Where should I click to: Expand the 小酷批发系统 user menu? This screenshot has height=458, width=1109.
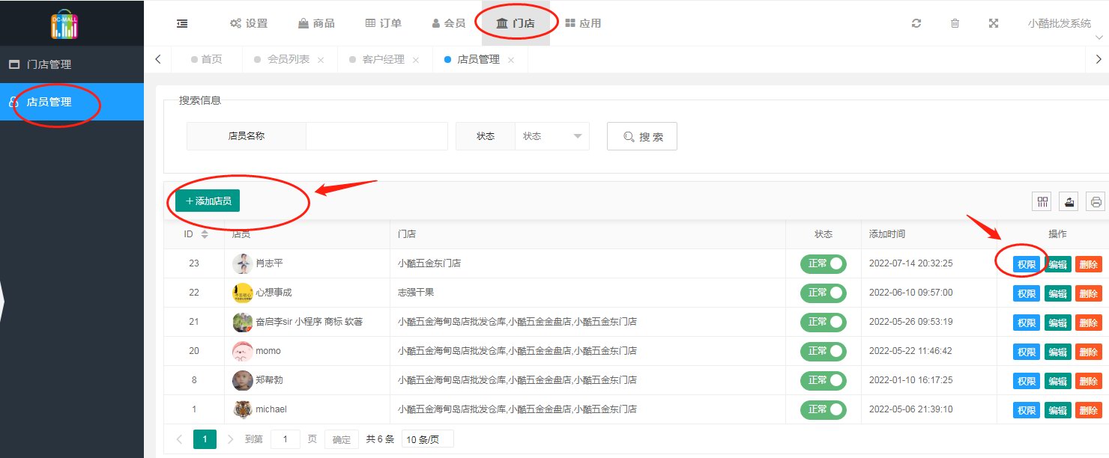pyautogui.click(x=1060, y=23)
